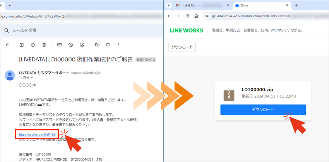Expand recipient details next to To 自分
329x162 pixels.
[x=32, y=78]
